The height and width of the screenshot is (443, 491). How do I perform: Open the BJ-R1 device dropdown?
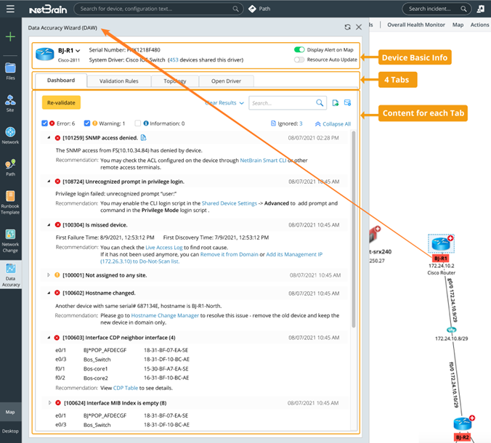point(78,51)
